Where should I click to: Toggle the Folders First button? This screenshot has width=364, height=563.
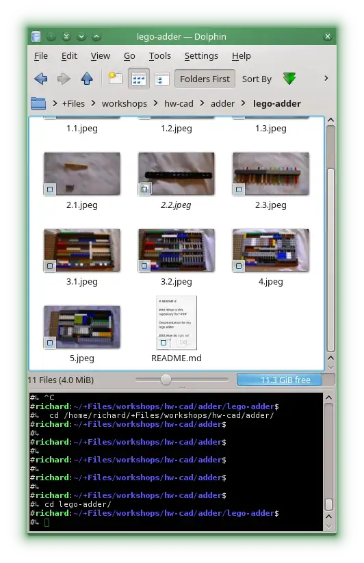pyautogui.click(x=205, y=79)
